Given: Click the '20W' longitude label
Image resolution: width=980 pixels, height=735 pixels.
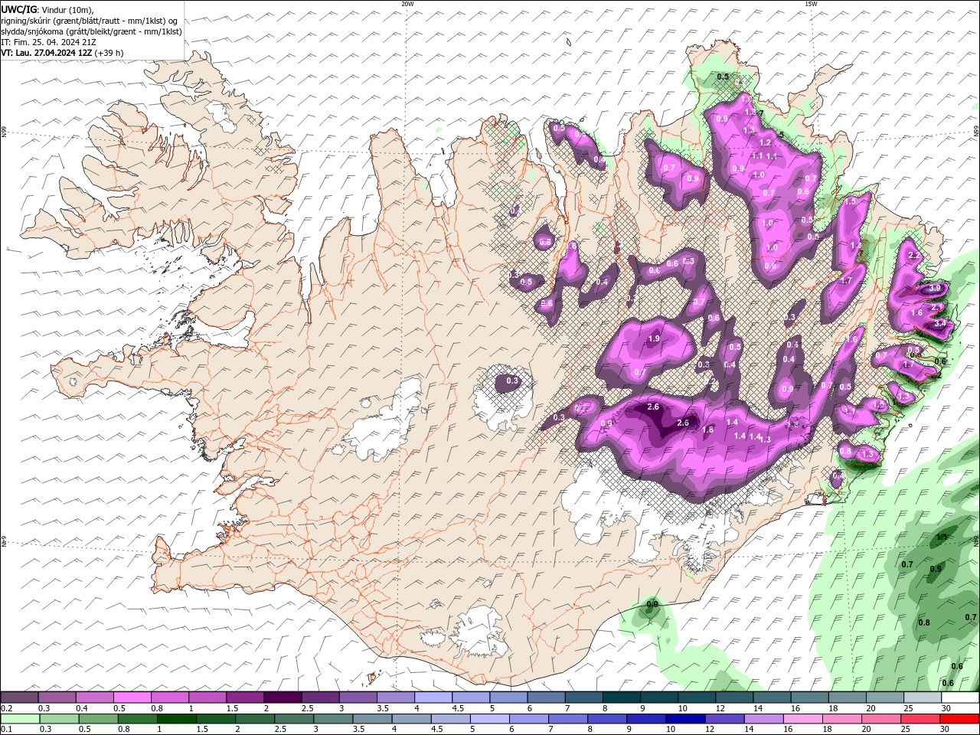Looking at the screenshot, I should pos(407,4).
